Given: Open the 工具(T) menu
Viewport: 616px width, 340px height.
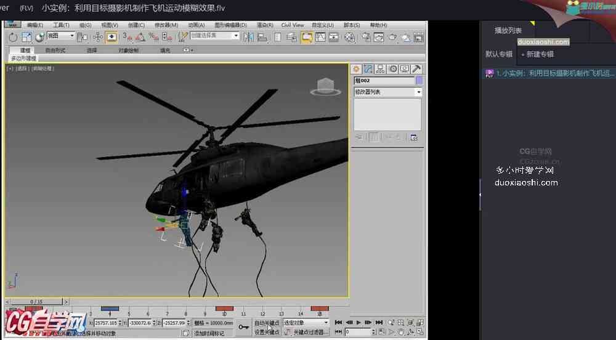Looking at the screenshot, I should (x=61, y=25).
